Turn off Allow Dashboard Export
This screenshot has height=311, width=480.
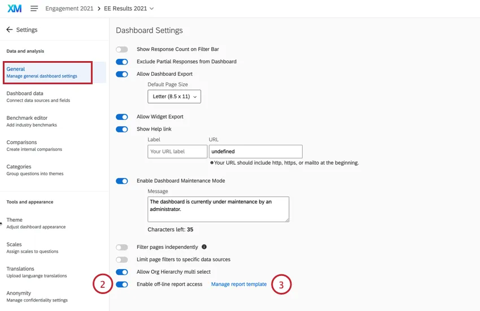click(x=121, y=74)
